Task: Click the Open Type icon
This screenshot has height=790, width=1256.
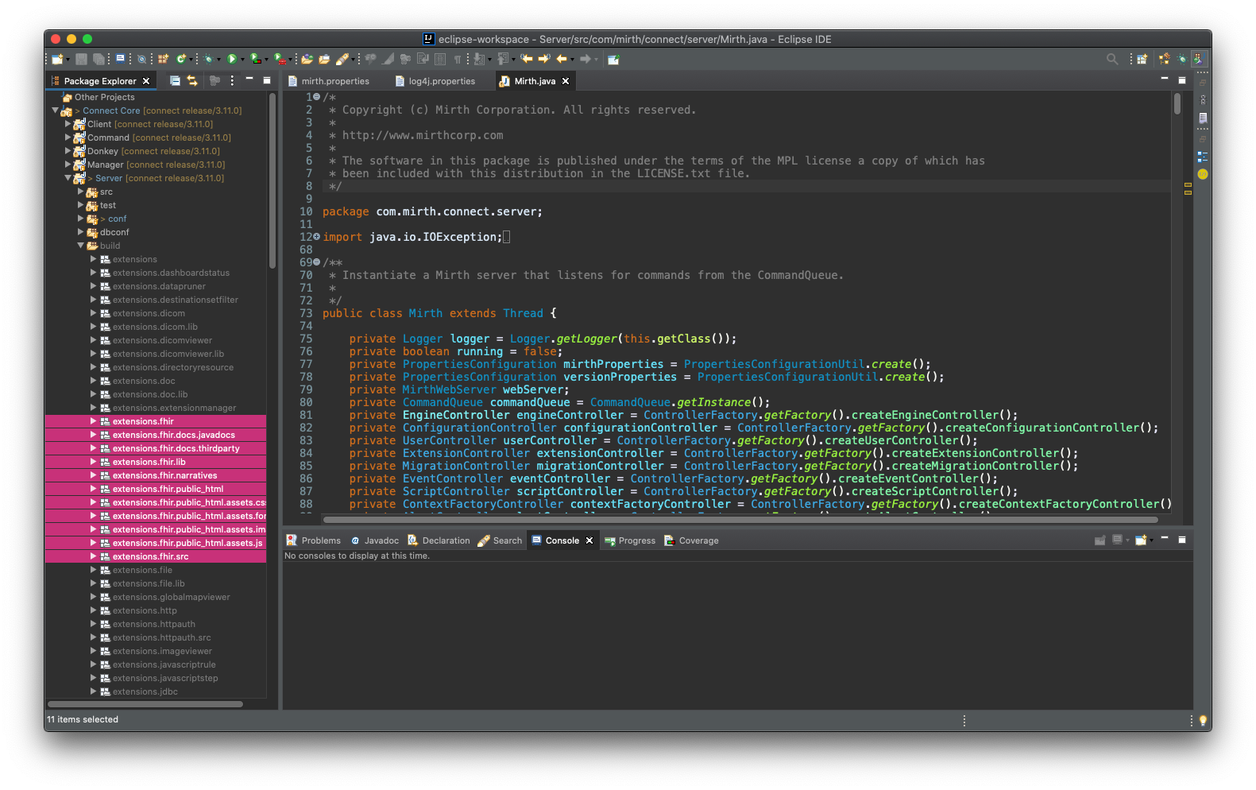Action: (x=307, y=59)
